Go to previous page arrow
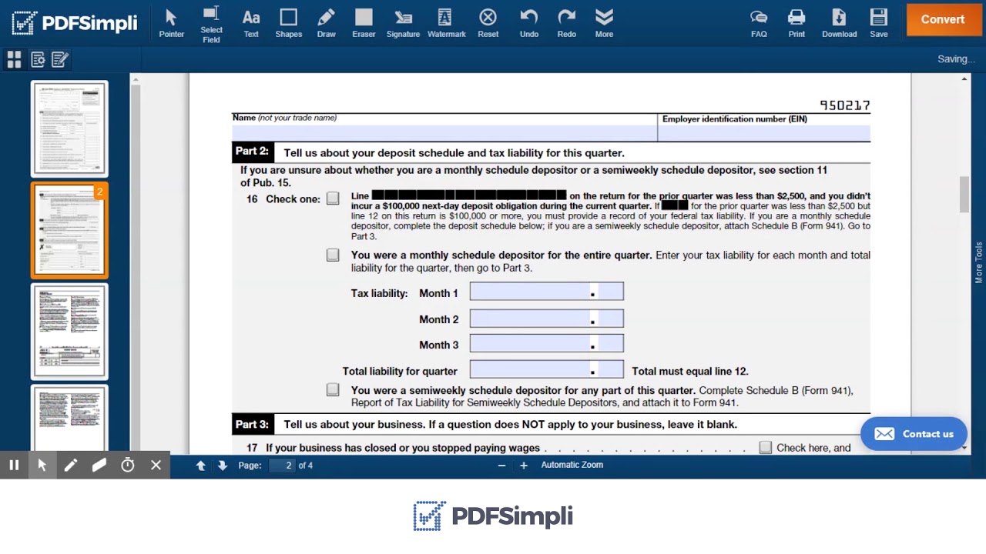The height and width of the screenshot is (554, 986). coord(200,465)
